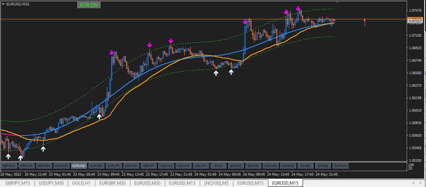Open the EURUSD,M30 chart tab
The height and width of the screenshot is (187, 426).
[147, 183]
